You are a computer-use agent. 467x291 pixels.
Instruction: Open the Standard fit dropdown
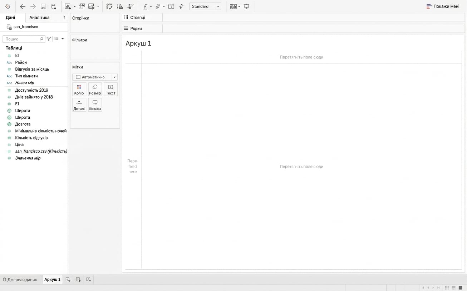[205, 6]
